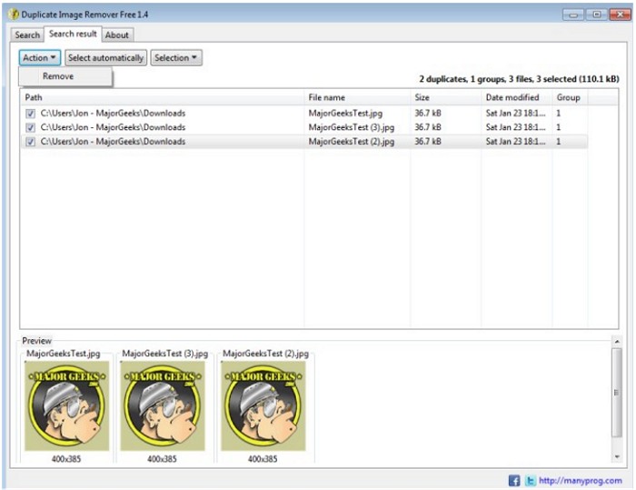This screenshot has width=636, height=490.
Task: Uncheck the MajorGeeksTest (2).jpg row checkbox
Action: tap(30, 142)
